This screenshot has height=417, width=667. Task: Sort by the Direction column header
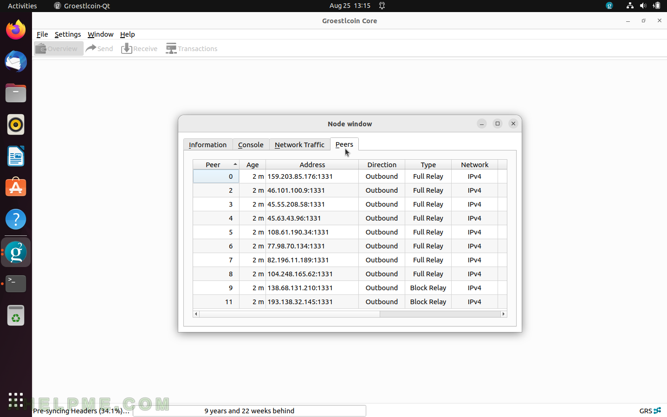[382, 164]
